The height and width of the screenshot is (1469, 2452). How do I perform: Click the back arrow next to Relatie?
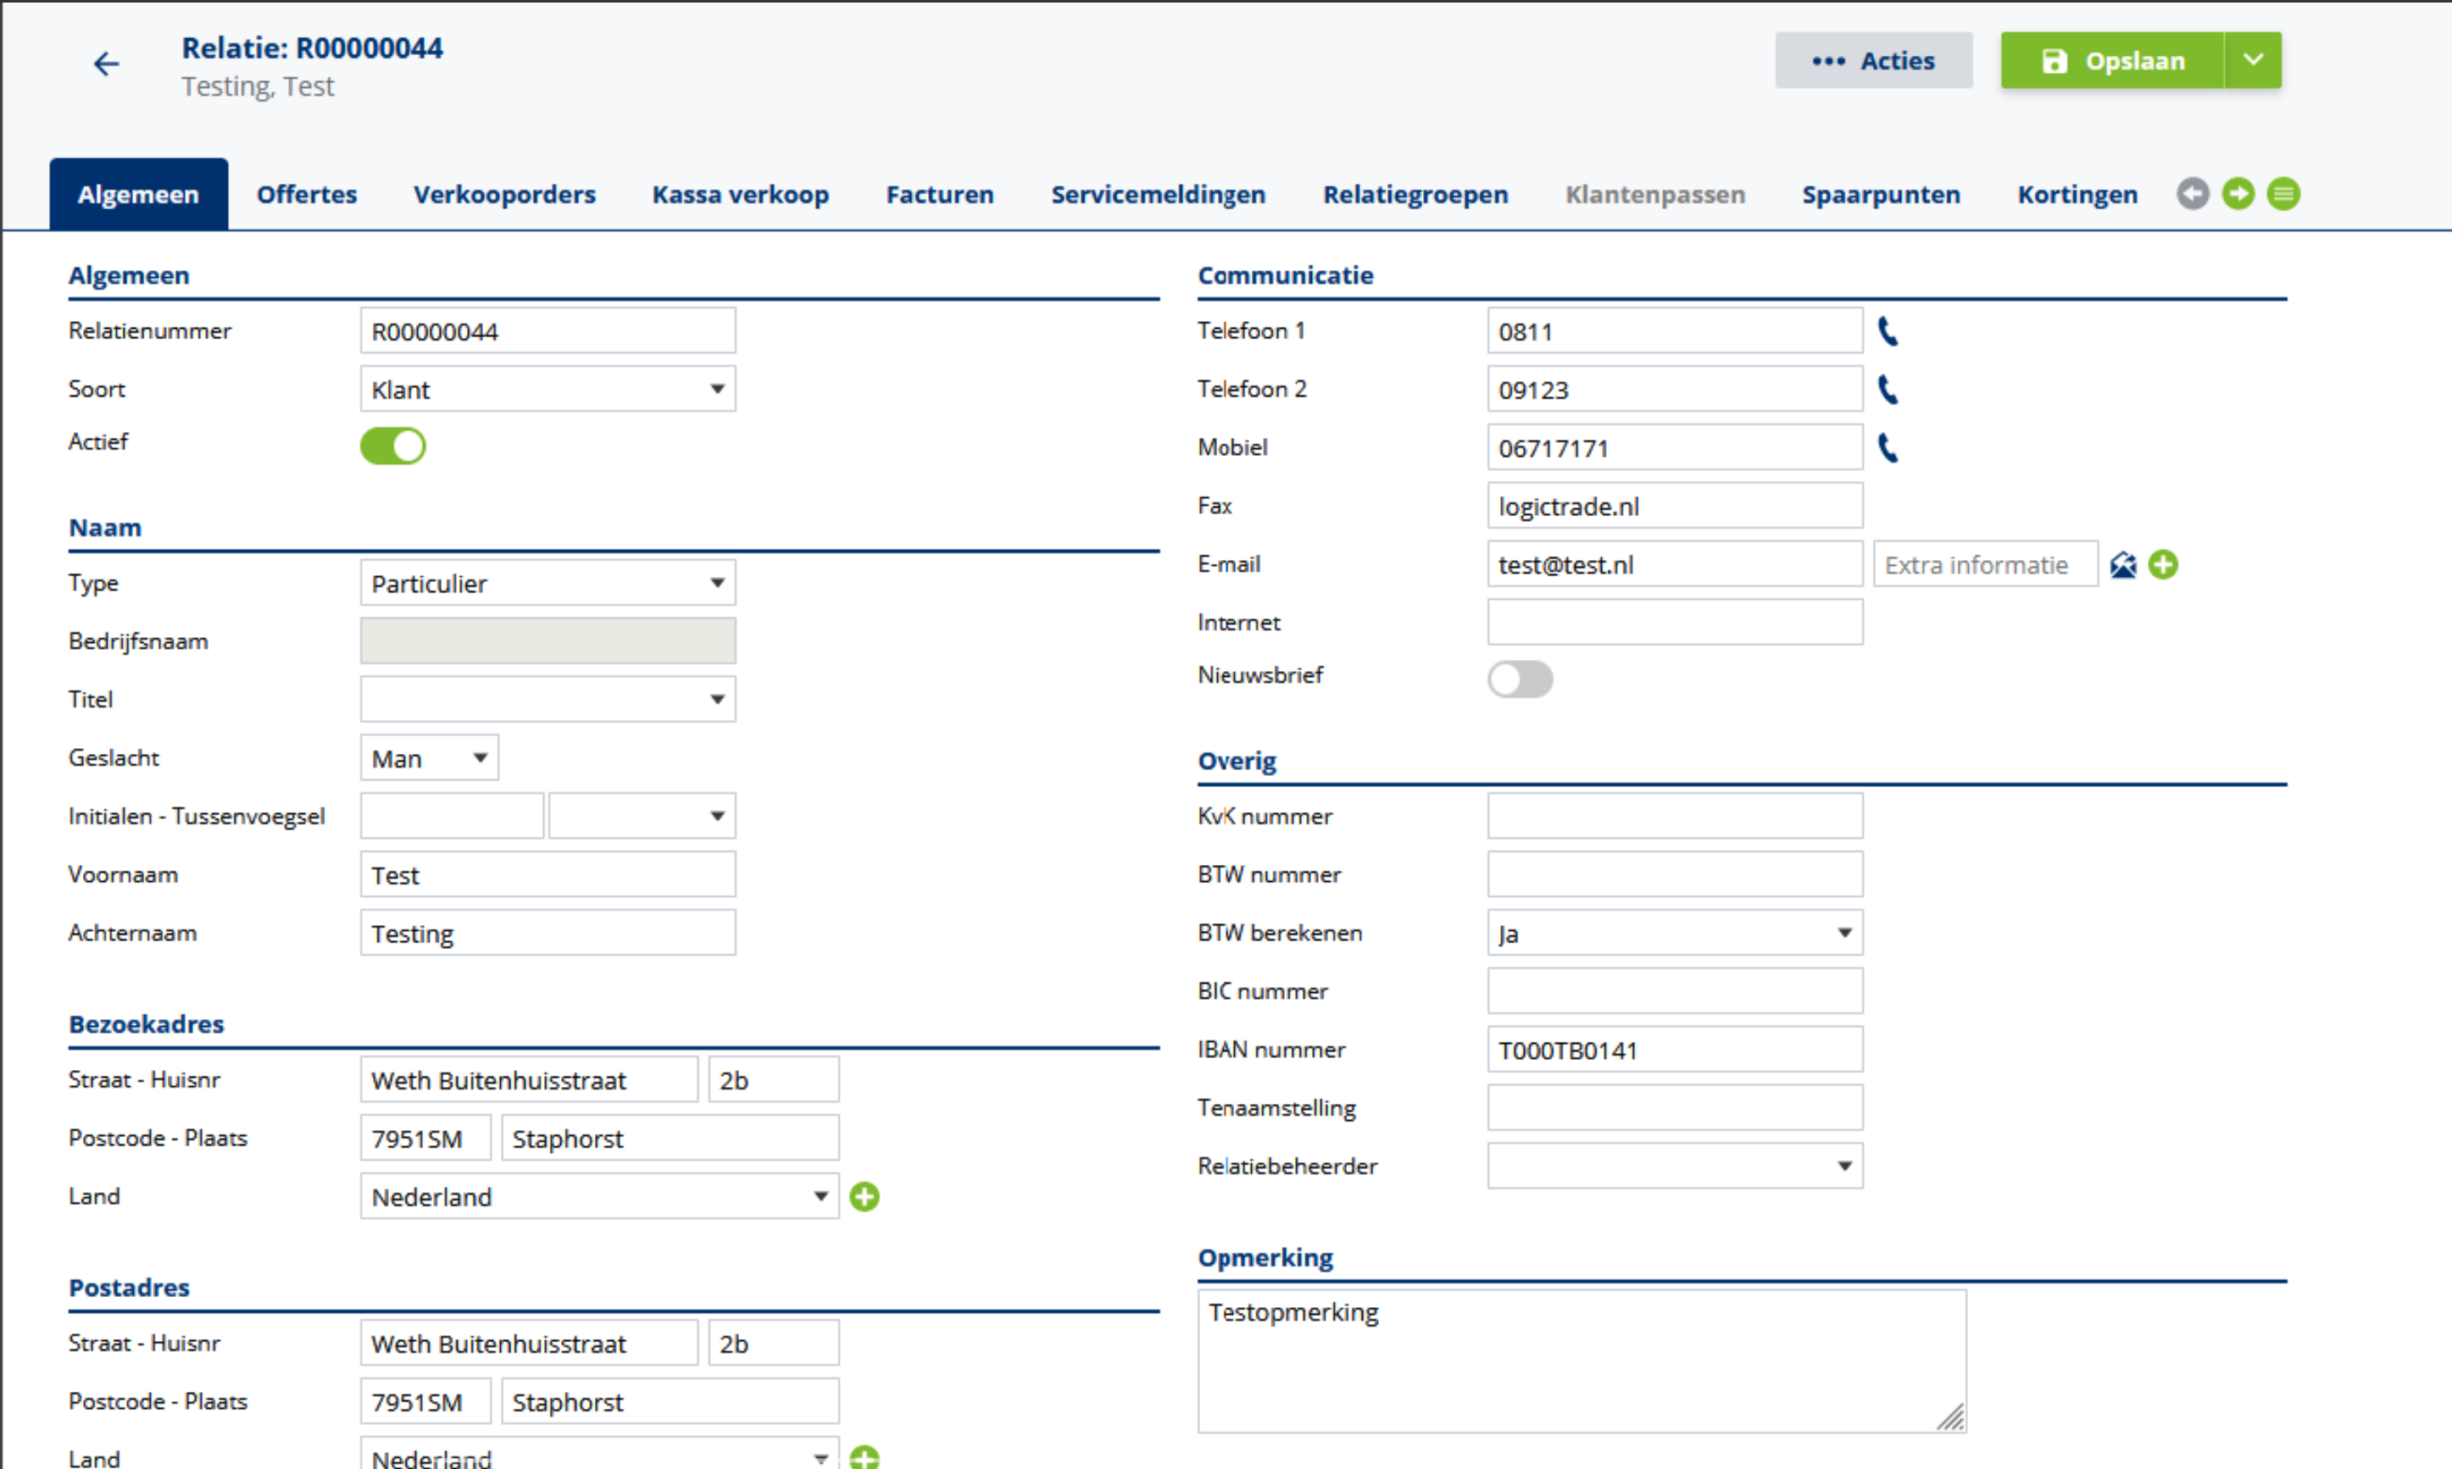[106, 64]
